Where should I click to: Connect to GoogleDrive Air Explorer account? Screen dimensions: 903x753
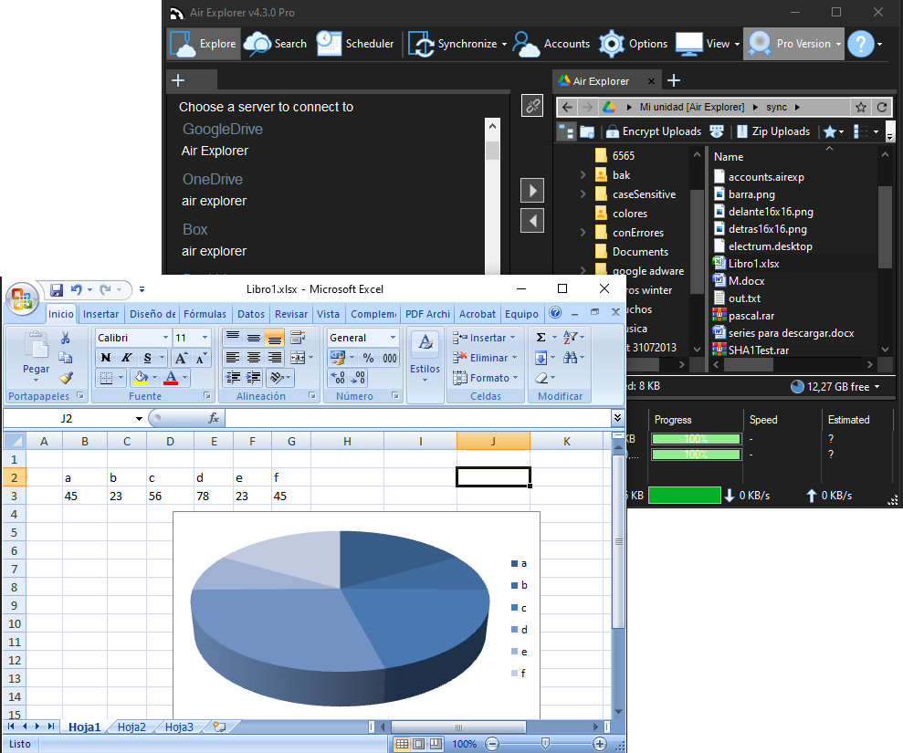(x=215, y=151)
